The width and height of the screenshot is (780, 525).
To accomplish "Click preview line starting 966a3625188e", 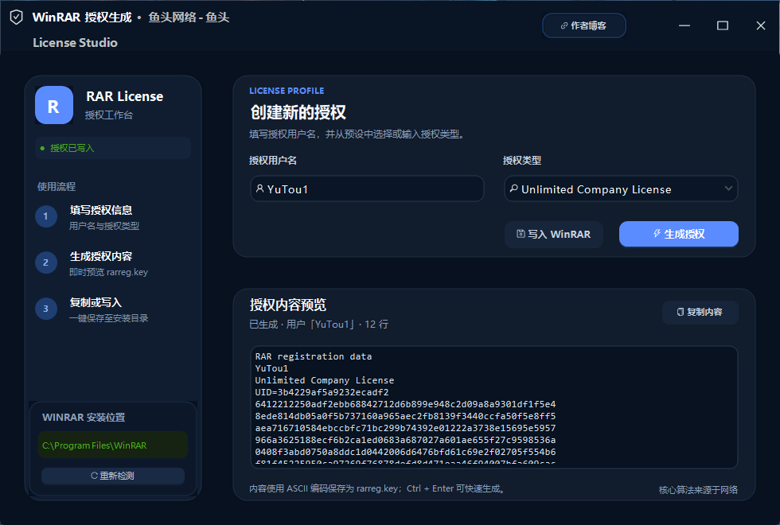I will pyautogui.click(x=405, y=440).
